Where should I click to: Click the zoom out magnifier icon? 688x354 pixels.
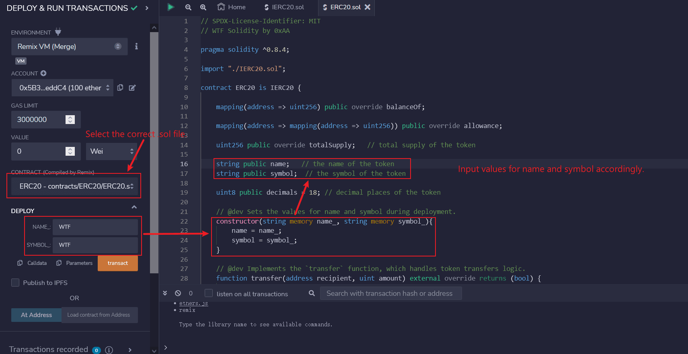point(188,7)
